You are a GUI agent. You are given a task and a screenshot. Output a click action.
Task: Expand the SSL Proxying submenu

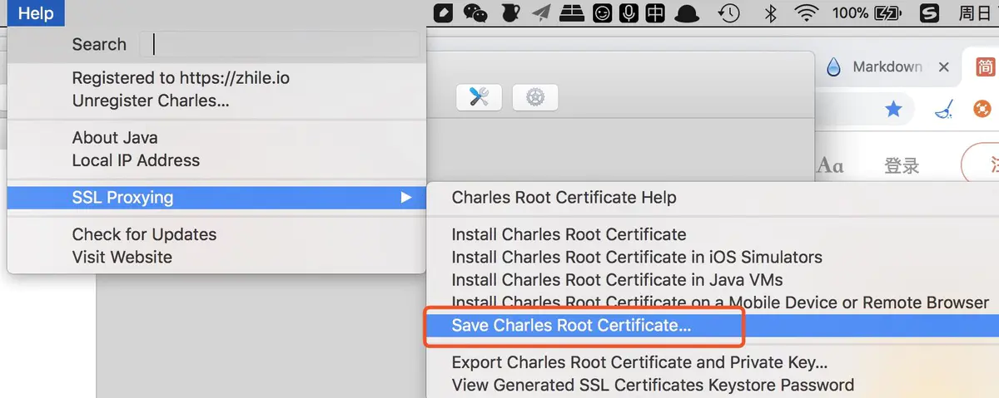tap(216, 198)
